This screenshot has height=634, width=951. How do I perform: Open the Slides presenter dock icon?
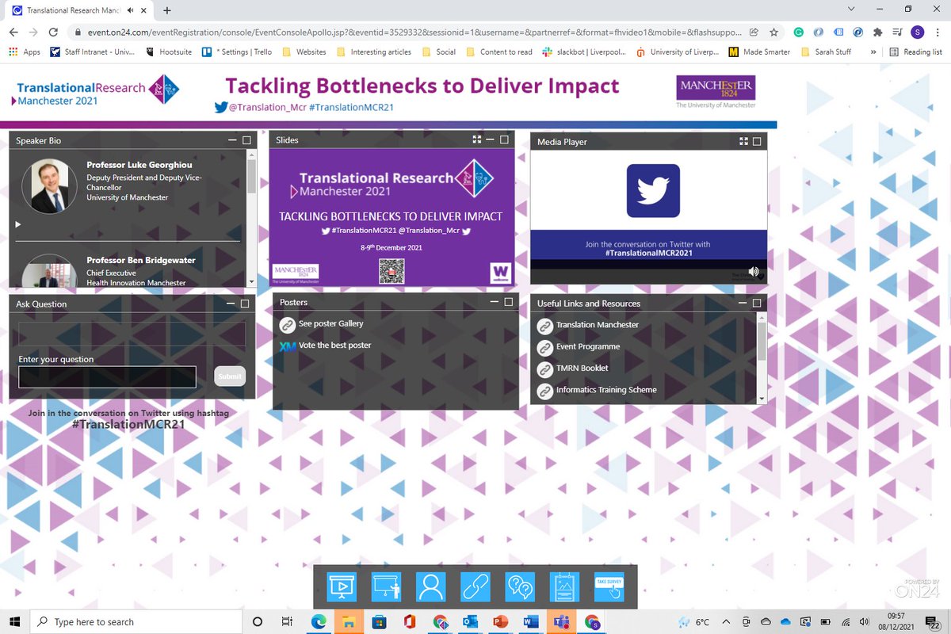[x=387, y=587]
